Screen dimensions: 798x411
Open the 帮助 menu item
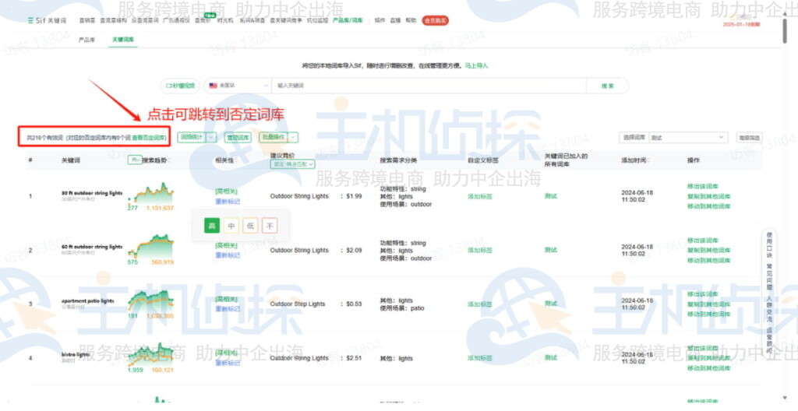point(411,21)
